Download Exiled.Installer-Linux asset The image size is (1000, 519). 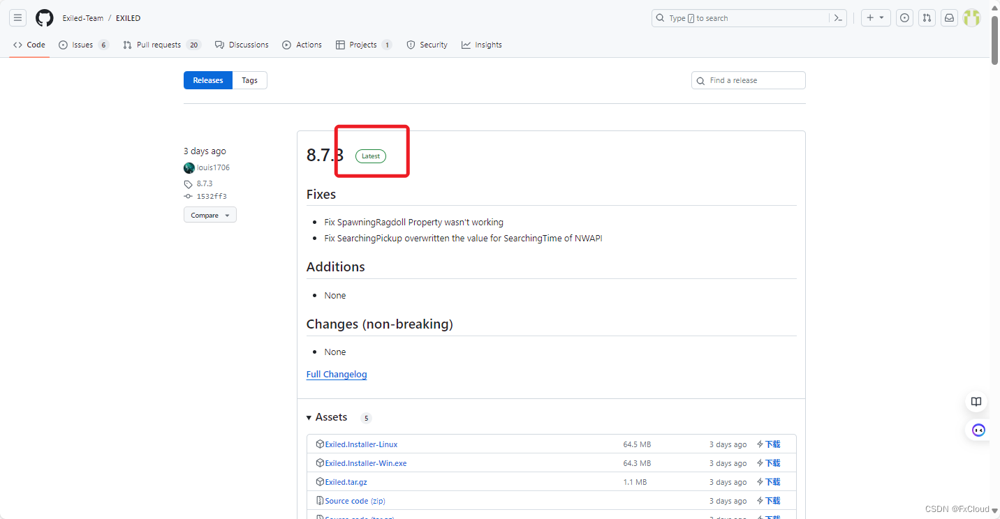pyautogui.click(x=361, y=444)
